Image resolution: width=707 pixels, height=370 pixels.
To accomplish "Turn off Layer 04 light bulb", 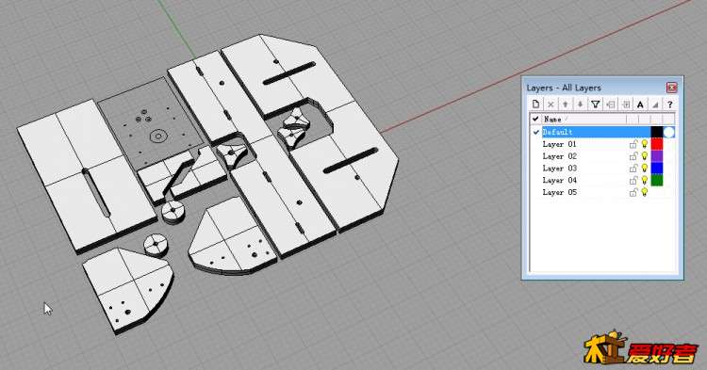I will click(x=645, y=180).
